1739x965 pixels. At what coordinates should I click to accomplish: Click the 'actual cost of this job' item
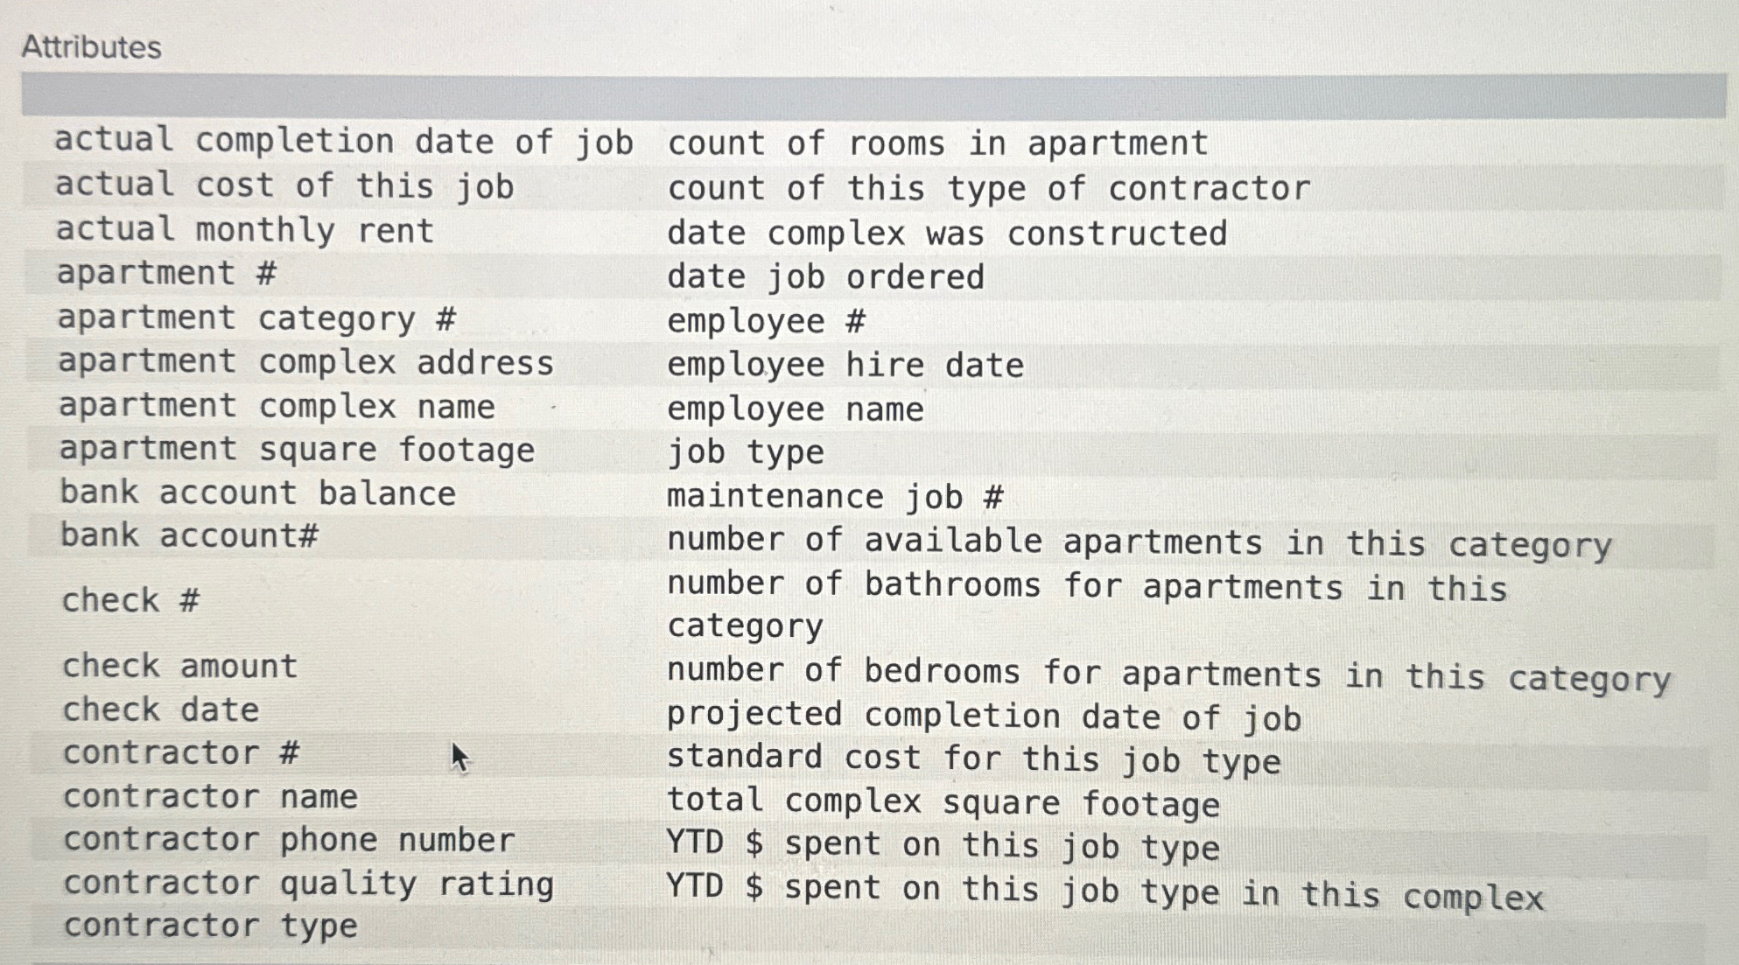(x=284, y=186)
